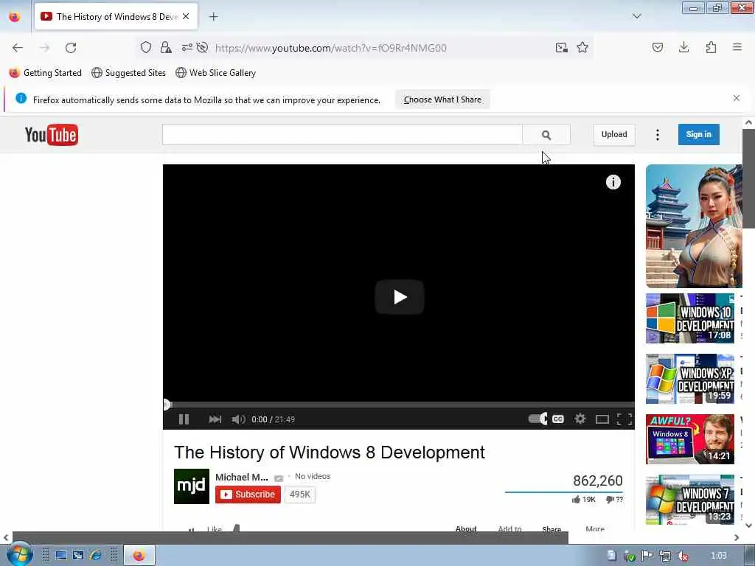Open the three-dot settings menu on YouTube header
Viewport: 755px width, 566px height.
[x=657, y=135]
